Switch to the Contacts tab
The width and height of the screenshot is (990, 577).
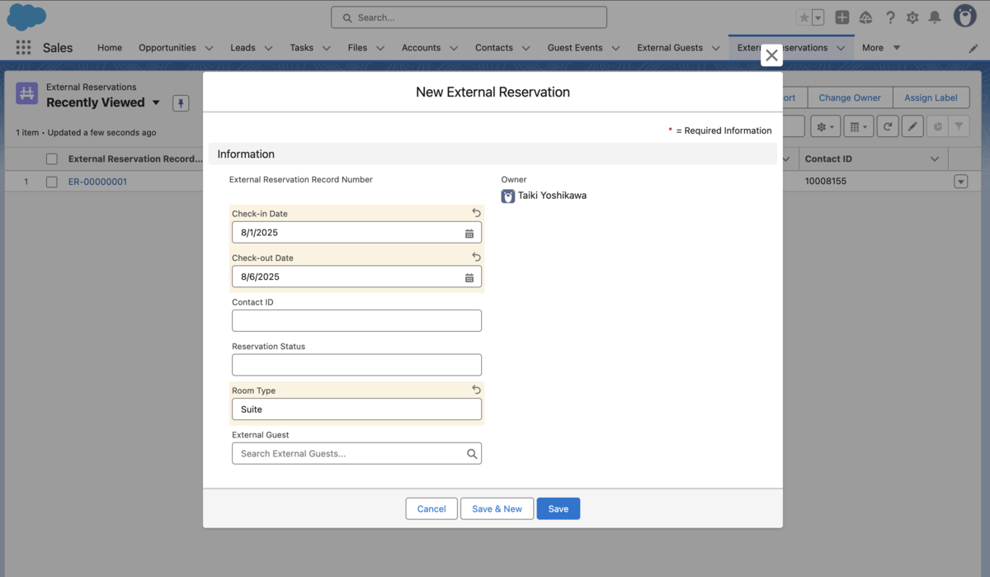click(x=494, y=48)
